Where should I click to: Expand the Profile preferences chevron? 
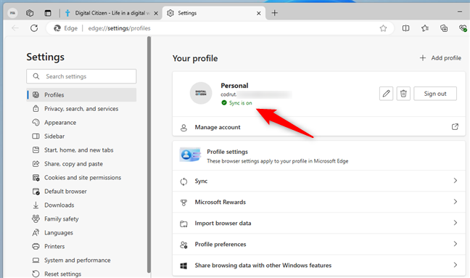(455, 244)
